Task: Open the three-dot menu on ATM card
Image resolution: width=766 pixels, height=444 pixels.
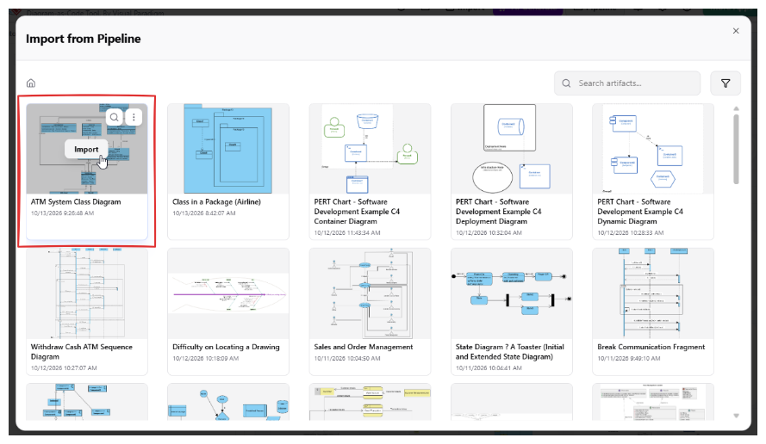Action: click(x=134, y=117)
